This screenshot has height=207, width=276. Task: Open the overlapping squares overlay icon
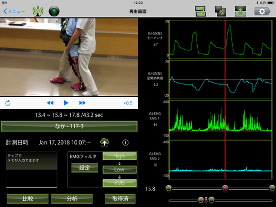(220, 11)
